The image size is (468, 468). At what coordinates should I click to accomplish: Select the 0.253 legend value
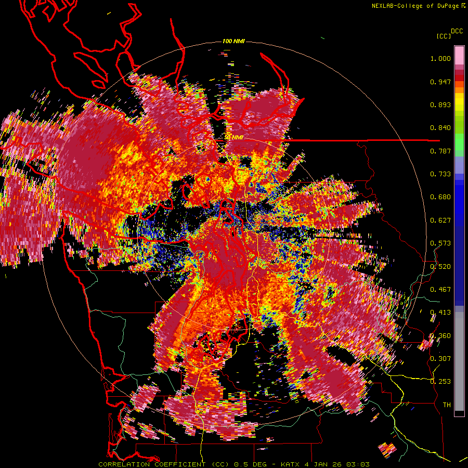[x=440, y=382]
